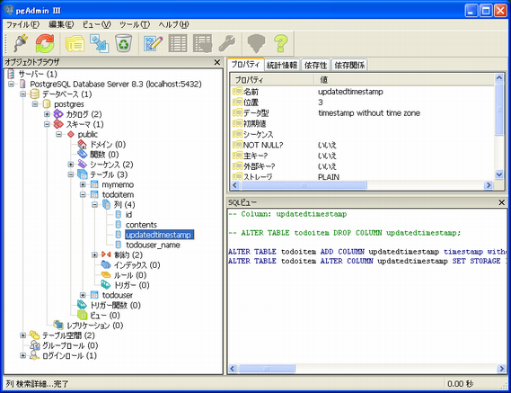
Task: Collapse the PostgreSQL Database Server 8.3 node
Action: [x=11, y=85]
